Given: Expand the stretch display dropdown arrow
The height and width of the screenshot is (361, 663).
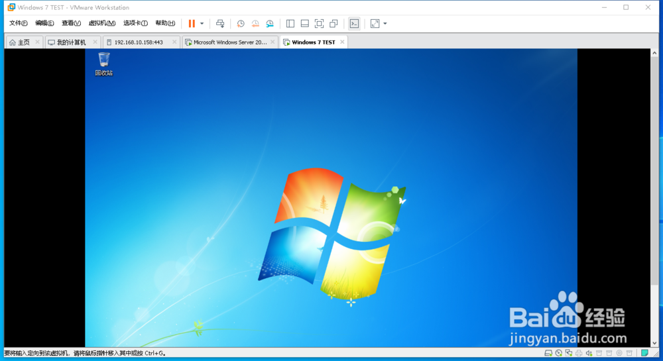Looking at the screenshot, I should click(385, 24).
